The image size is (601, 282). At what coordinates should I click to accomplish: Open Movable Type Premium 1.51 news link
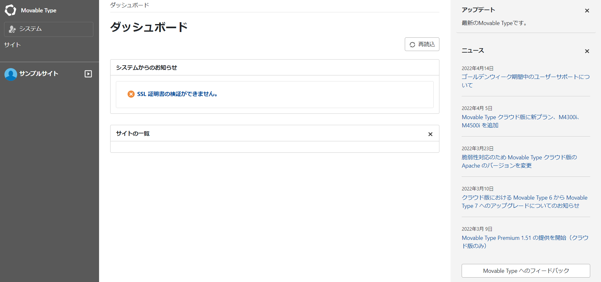click(x=525, y=242)
